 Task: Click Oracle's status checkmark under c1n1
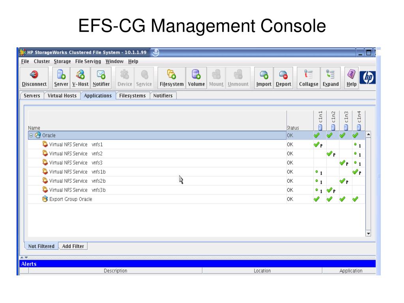click(x=317, y=135)
